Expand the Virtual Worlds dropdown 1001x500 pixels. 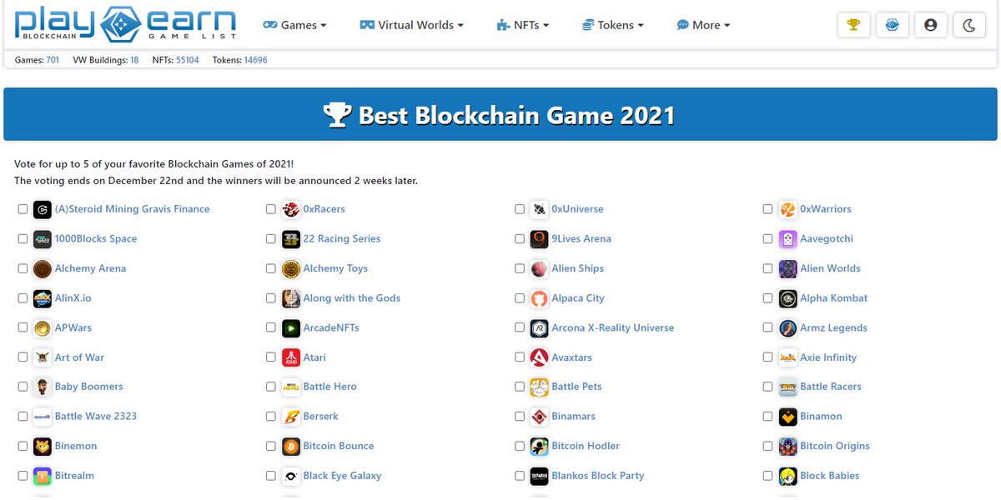[411, 25]
